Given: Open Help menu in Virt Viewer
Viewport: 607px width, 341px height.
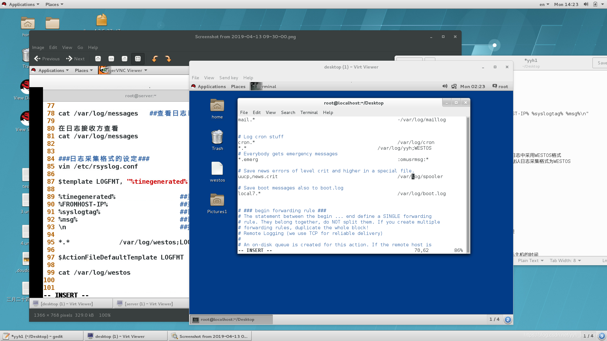Looking at the screenshot, I should pyautogui.click(x=248, y=78).
